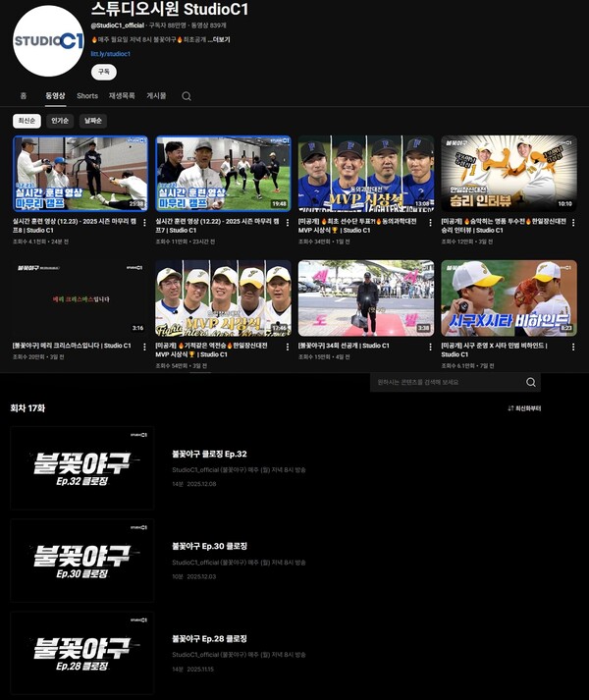Open 실시간 훈련 영상 (12.22) video title
Viewport: 589px width, 700px height.
218,226
